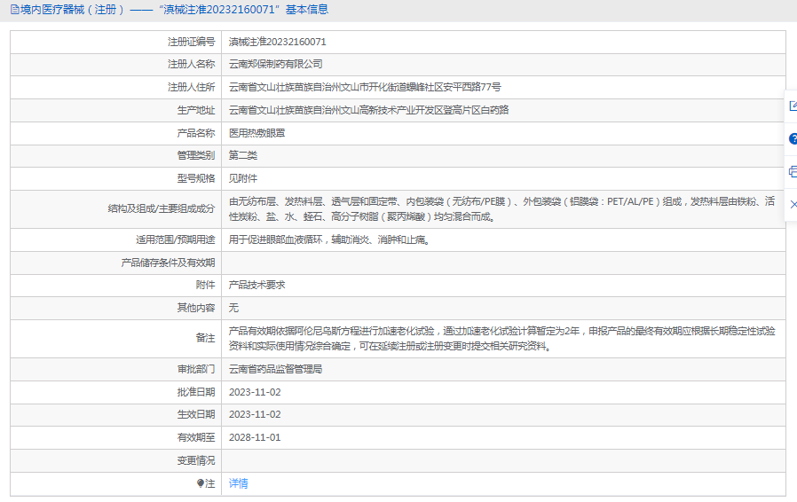797x502 pixels.
Task: Click the 管理类别 label
Action: pyautogui.click(x=195, y=155)
